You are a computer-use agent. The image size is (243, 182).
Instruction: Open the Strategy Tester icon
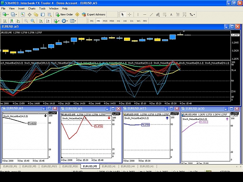click(x=49, y=14)
